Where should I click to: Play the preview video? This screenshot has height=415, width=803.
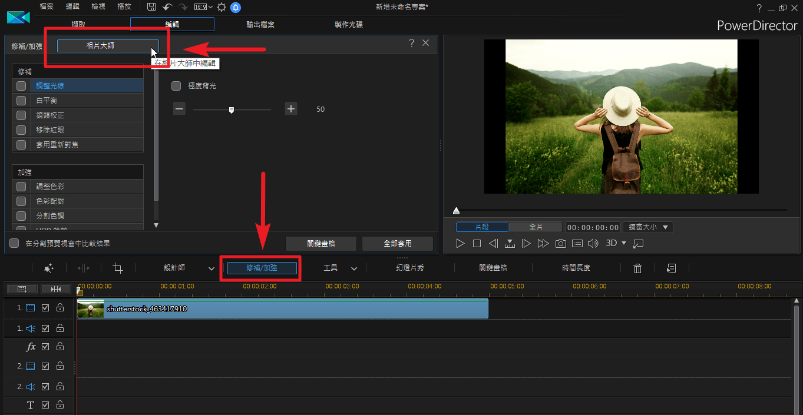[461, 243]
